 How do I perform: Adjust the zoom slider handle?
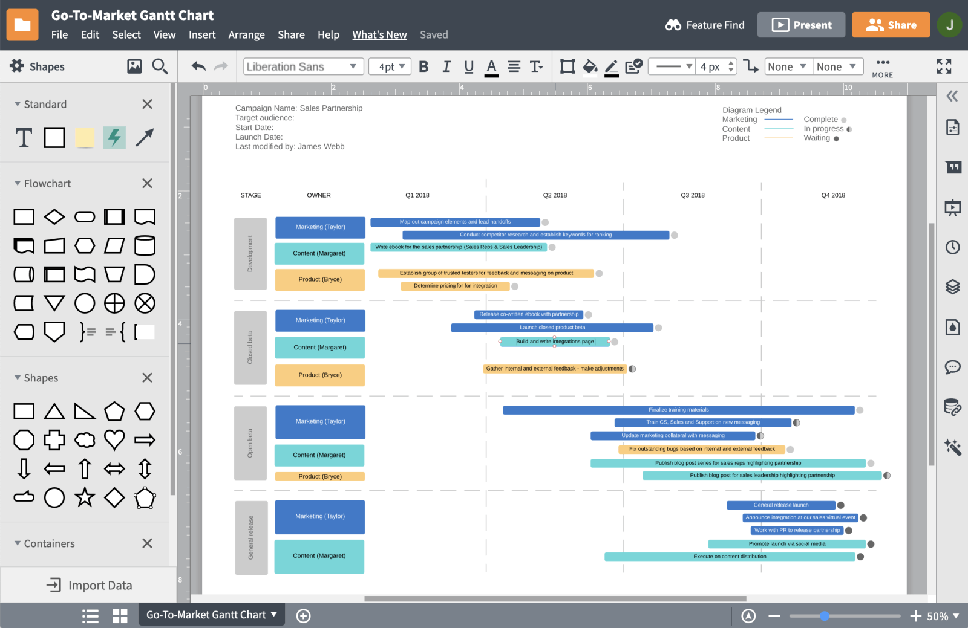click(x=825, y=616)
